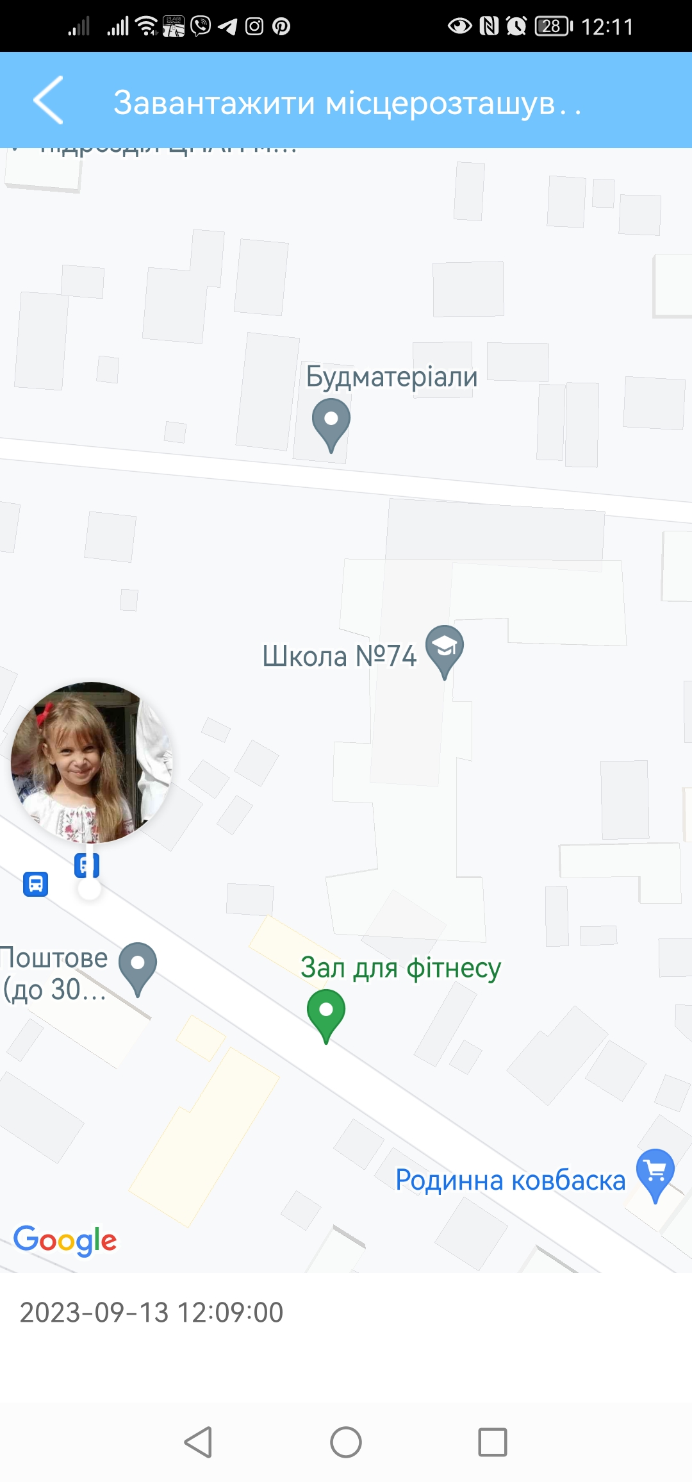Tap the Будматеріали text label

(391, 378)
